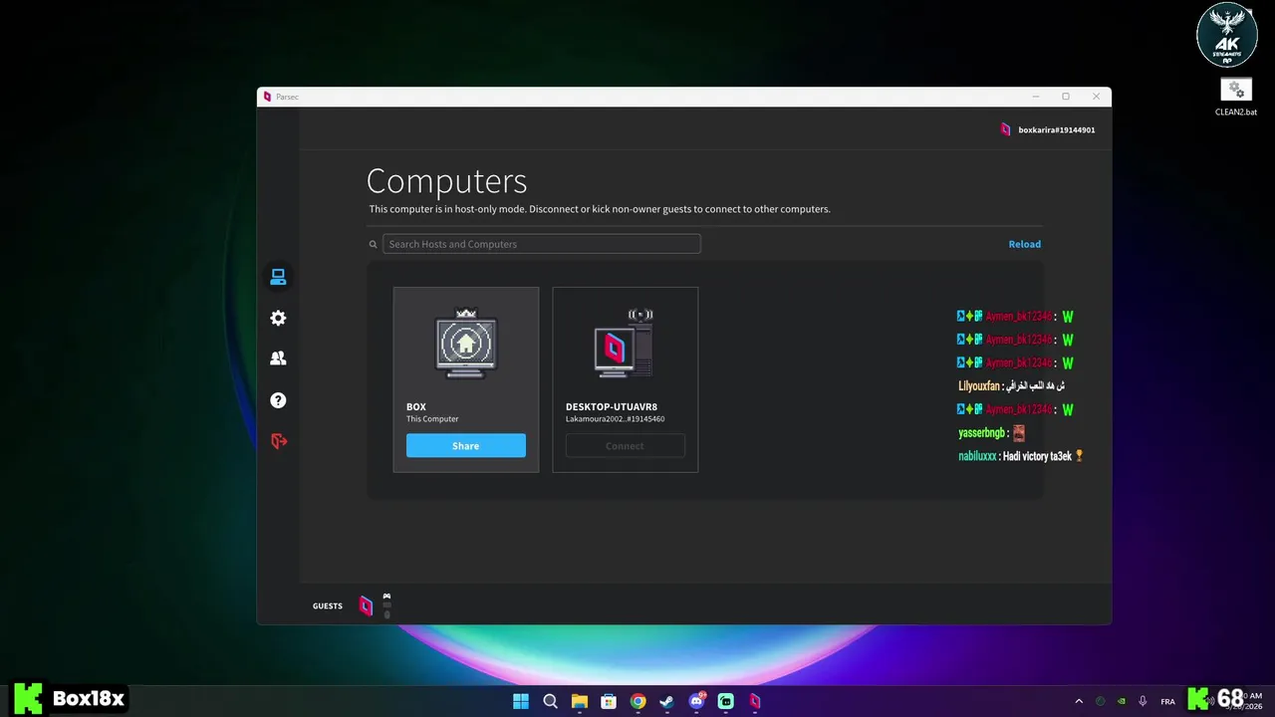The image size is (1275, 717).
Task: Expand the hidden tray icons chevron
Action: pos(1079,701)
